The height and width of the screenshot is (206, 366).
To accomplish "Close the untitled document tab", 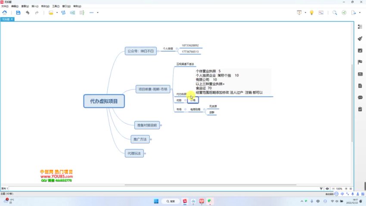I will 12,19.
